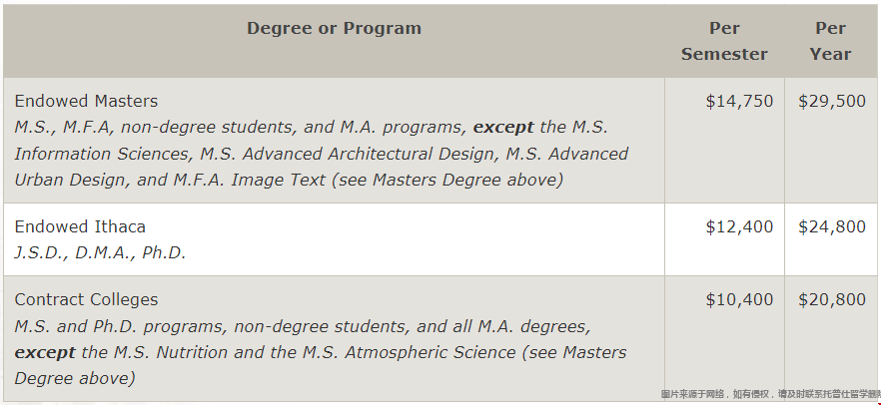Select the Contract Colleges row title
881x405 pixels.
coord(86,299)
